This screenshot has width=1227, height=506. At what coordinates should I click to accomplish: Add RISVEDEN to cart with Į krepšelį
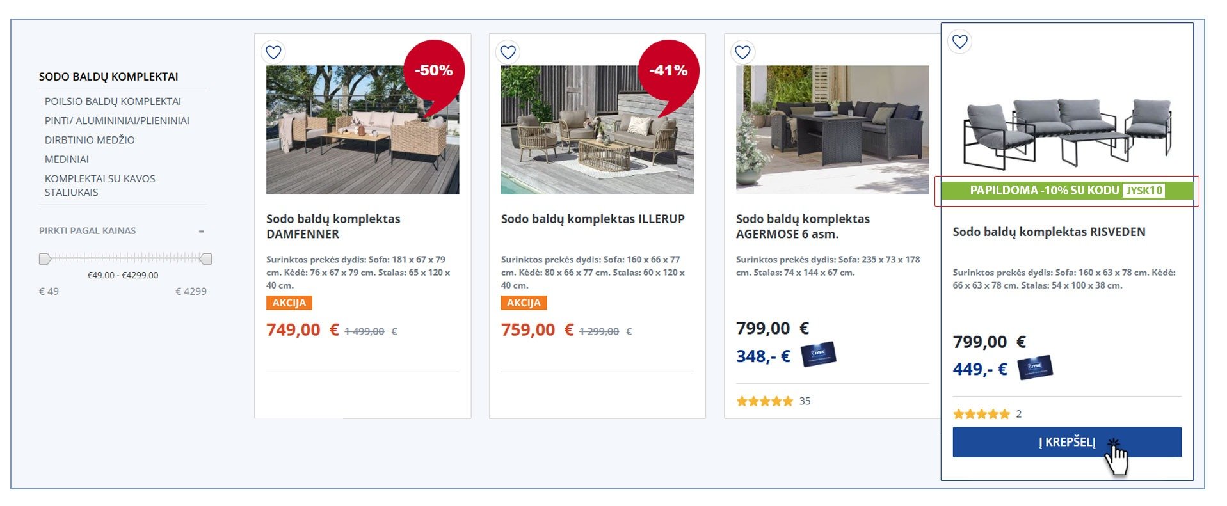click(x=1066, y=442)
